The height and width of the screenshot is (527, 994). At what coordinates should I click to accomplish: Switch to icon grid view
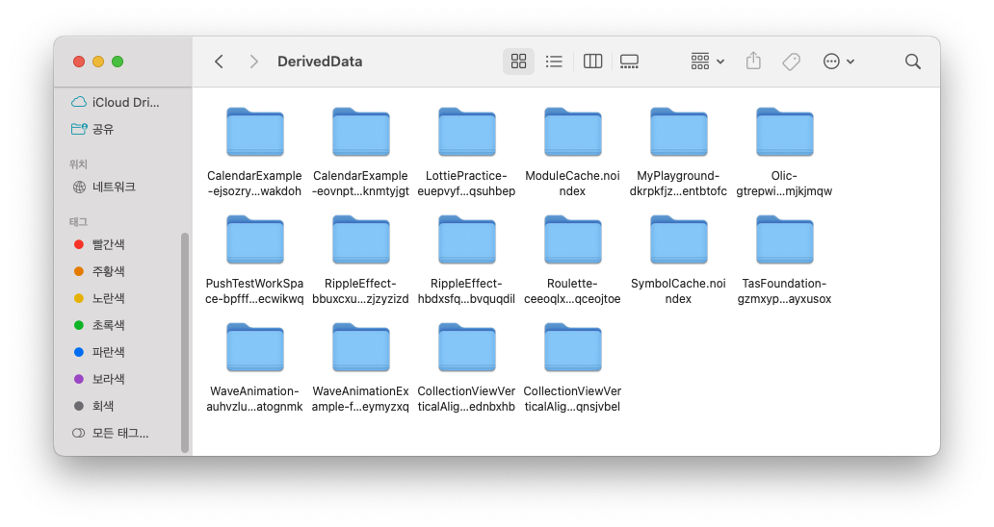(518, 62)
